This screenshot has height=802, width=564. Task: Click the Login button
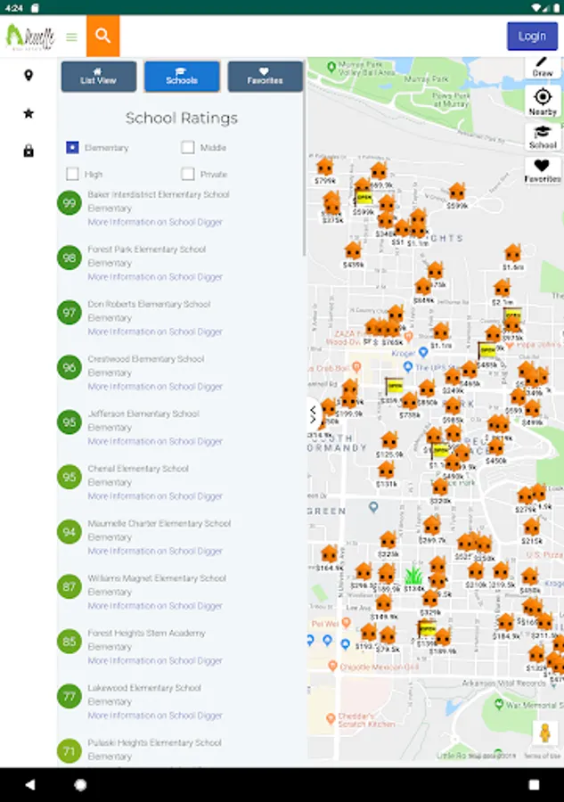(532, 37)
